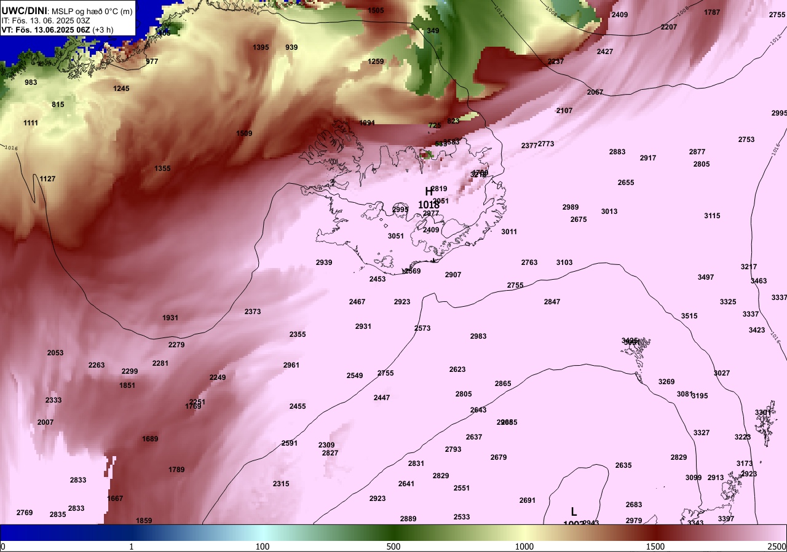The height and width of the screenshot is (552, 787).
Task: Click the 2591 height value
Action: pyautogui.click(x=290, y=443)
